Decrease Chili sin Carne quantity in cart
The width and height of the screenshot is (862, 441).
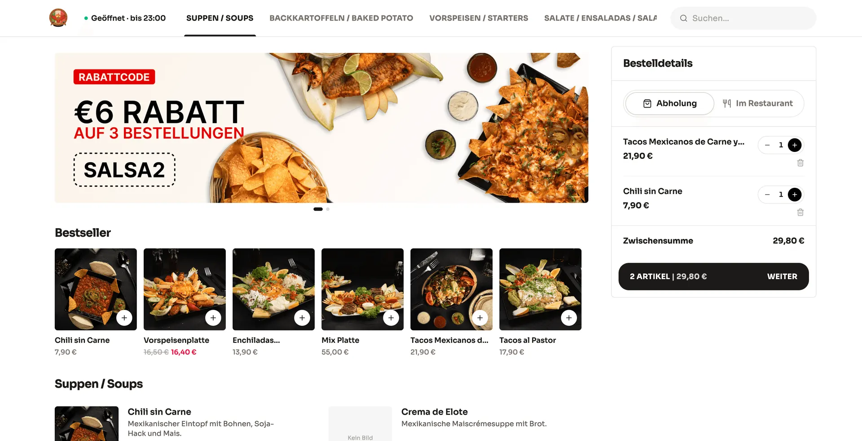click(767, 195)
